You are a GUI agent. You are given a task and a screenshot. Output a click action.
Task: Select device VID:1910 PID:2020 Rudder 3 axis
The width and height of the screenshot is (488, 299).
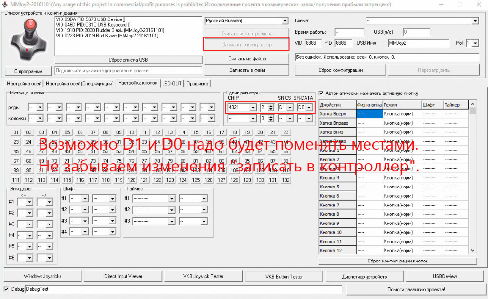110,30
